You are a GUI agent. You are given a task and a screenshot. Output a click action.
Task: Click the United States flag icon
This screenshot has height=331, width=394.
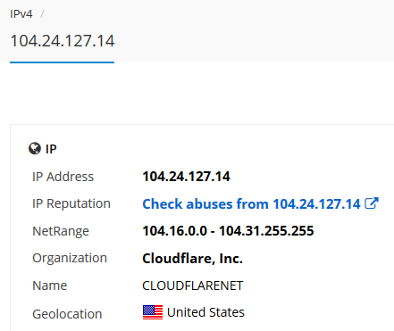(x=153, y=312)
